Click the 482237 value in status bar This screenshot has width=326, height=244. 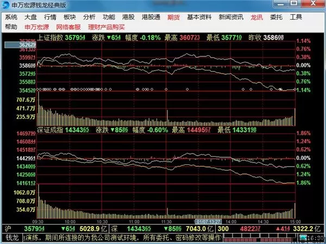pos(250,229)
